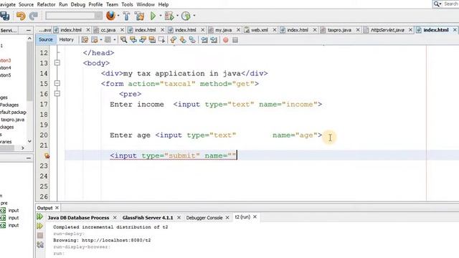
Task: Open the Services panel tab
Action: (x=9, y=30)
